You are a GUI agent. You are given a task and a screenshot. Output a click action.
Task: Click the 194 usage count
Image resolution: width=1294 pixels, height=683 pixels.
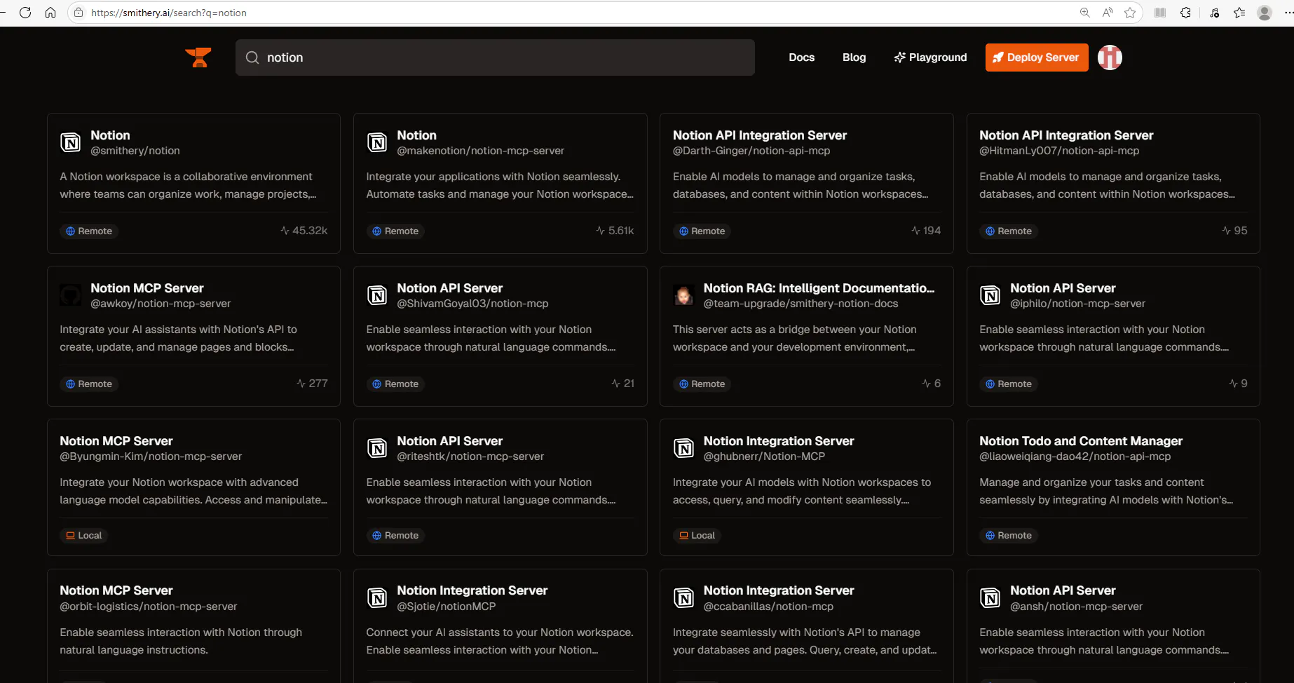pos(926,231)
